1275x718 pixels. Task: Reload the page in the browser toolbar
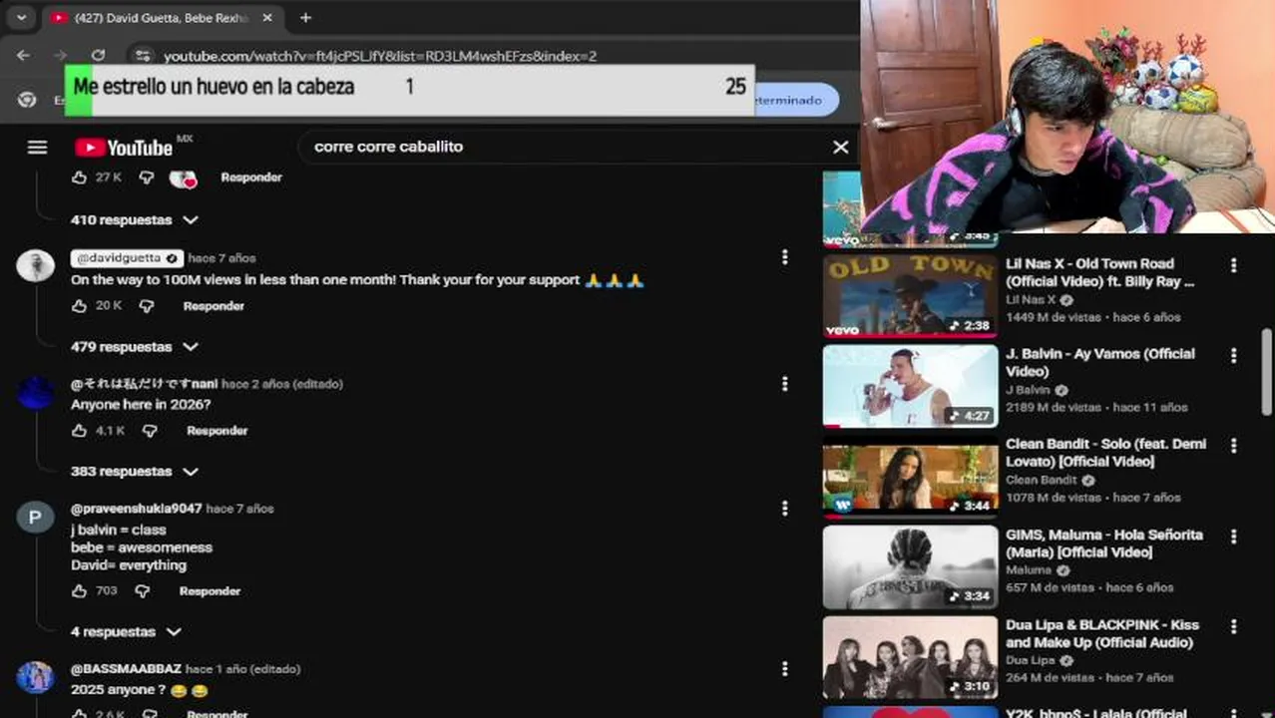pyautogui.click(x=98, y=56)
